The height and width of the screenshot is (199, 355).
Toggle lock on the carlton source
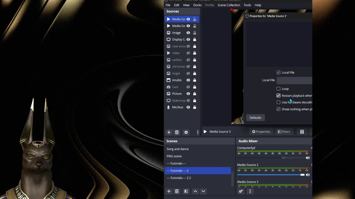point(194,60)
